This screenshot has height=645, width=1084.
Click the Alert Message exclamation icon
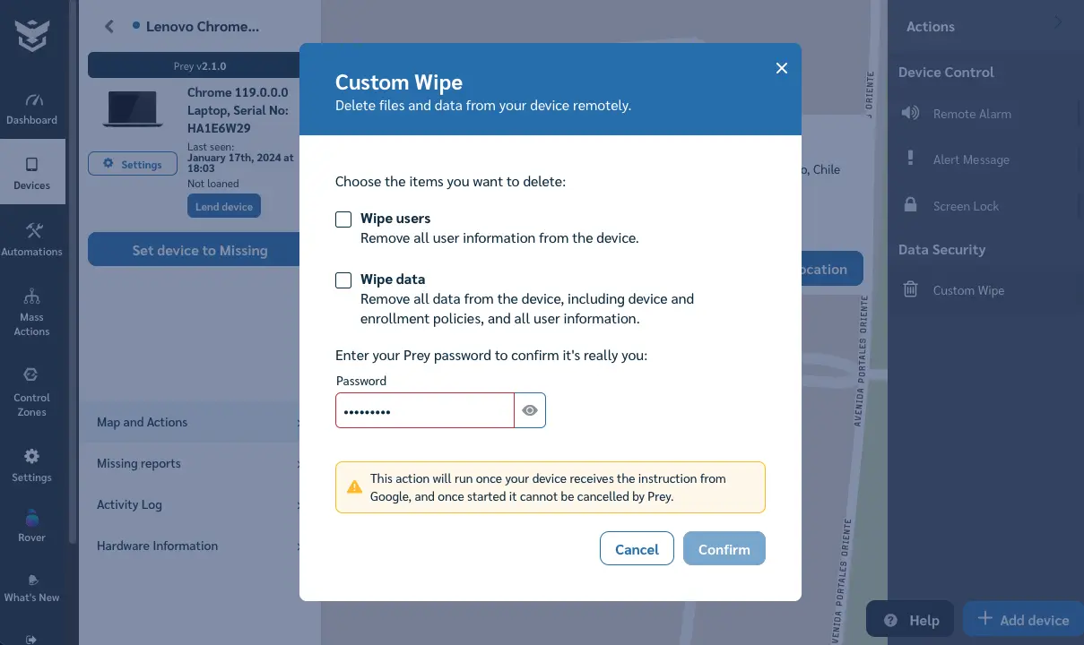coord(911,159)
